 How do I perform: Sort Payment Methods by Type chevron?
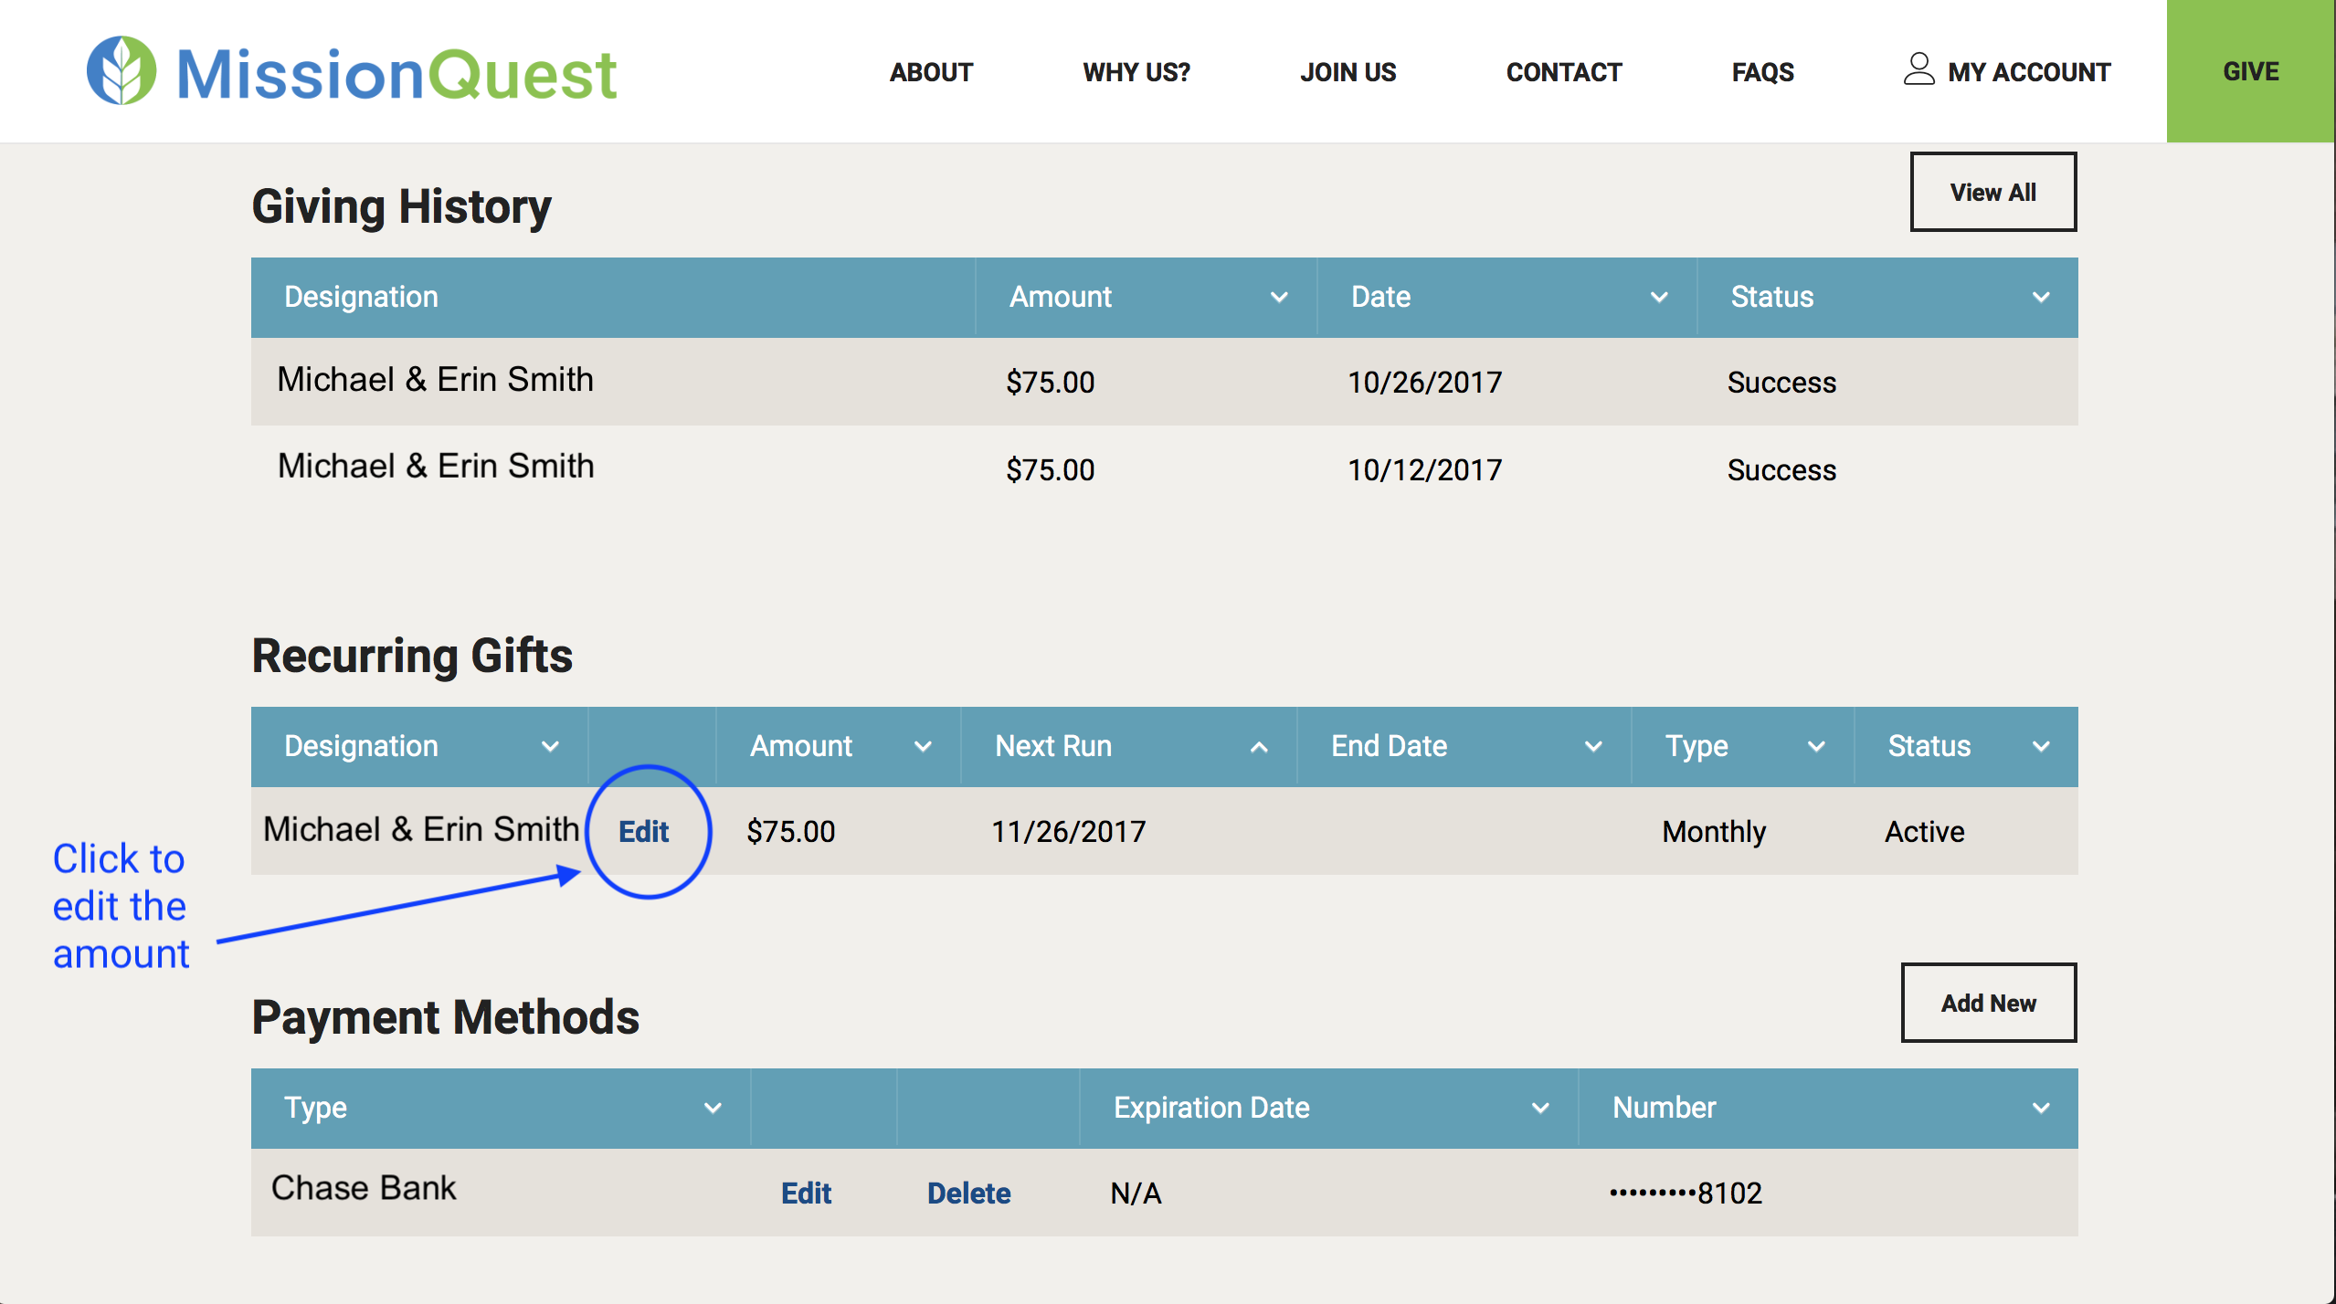tap(713, 1109)
